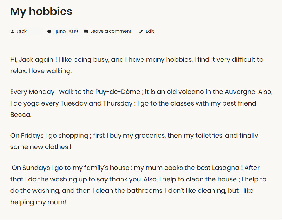Click the author person icon
Screen dimensions: 282x220
coord(12,32)
